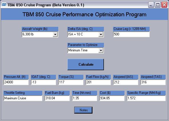Click the 'Time (hh:mm)' label
169x121 pixels.
(x=82, y=93)
